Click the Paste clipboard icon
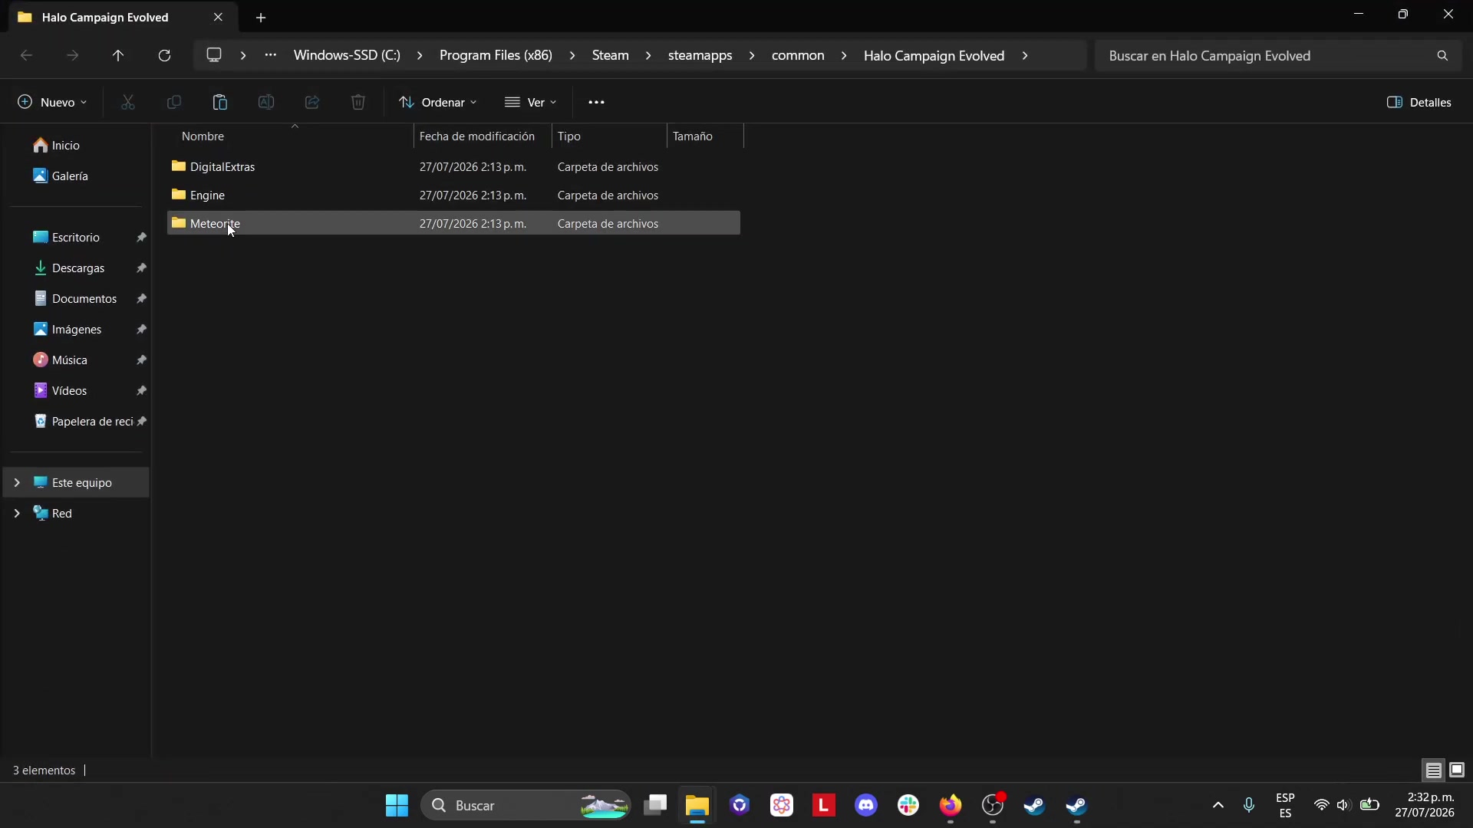This screenshot has width=1473, height=828. pyautogui.click(x=220, y=102)
